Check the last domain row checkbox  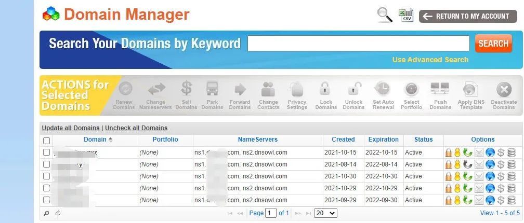point(47,200)
